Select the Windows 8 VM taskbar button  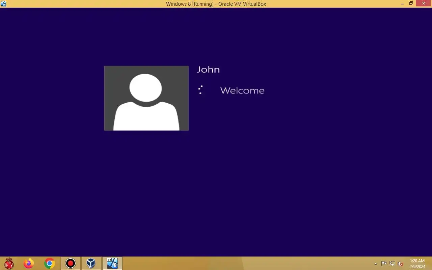point(112,263)
